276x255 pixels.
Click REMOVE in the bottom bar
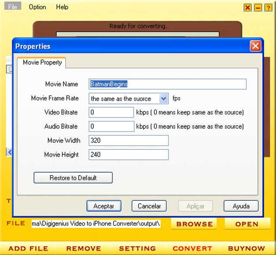pos(84,249)
